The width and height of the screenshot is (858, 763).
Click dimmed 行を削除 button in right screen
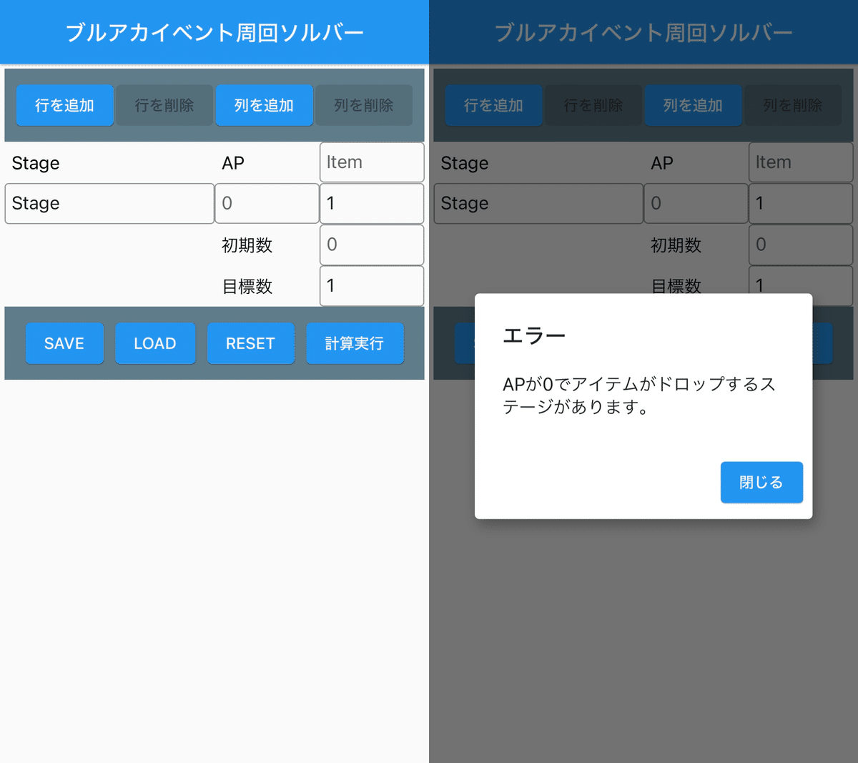(x=593, y=105)
